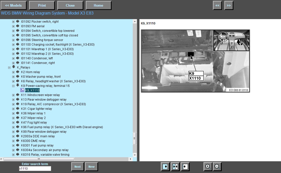Image resolution: width=281 pixels, height=173 pixels.
Task: Click the document icon beside K9, X1110
Action: tap(22, 90)
